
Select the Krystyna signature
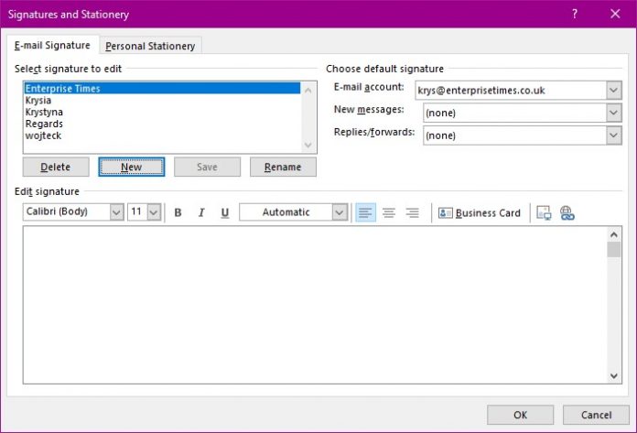click(x=162, y=112)
